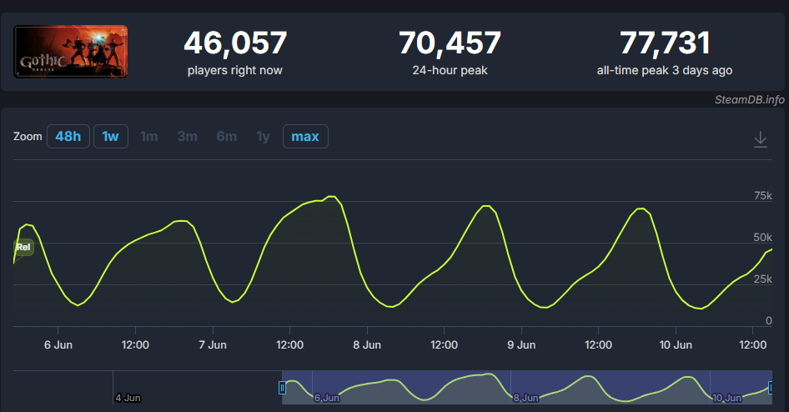The image size is (789, 412).
Task: Choose the 1m zoom option
Action: (149, 136)
